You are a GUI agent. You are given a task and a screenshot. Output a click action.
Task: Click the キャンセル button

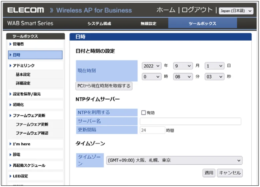pos(230,173)
